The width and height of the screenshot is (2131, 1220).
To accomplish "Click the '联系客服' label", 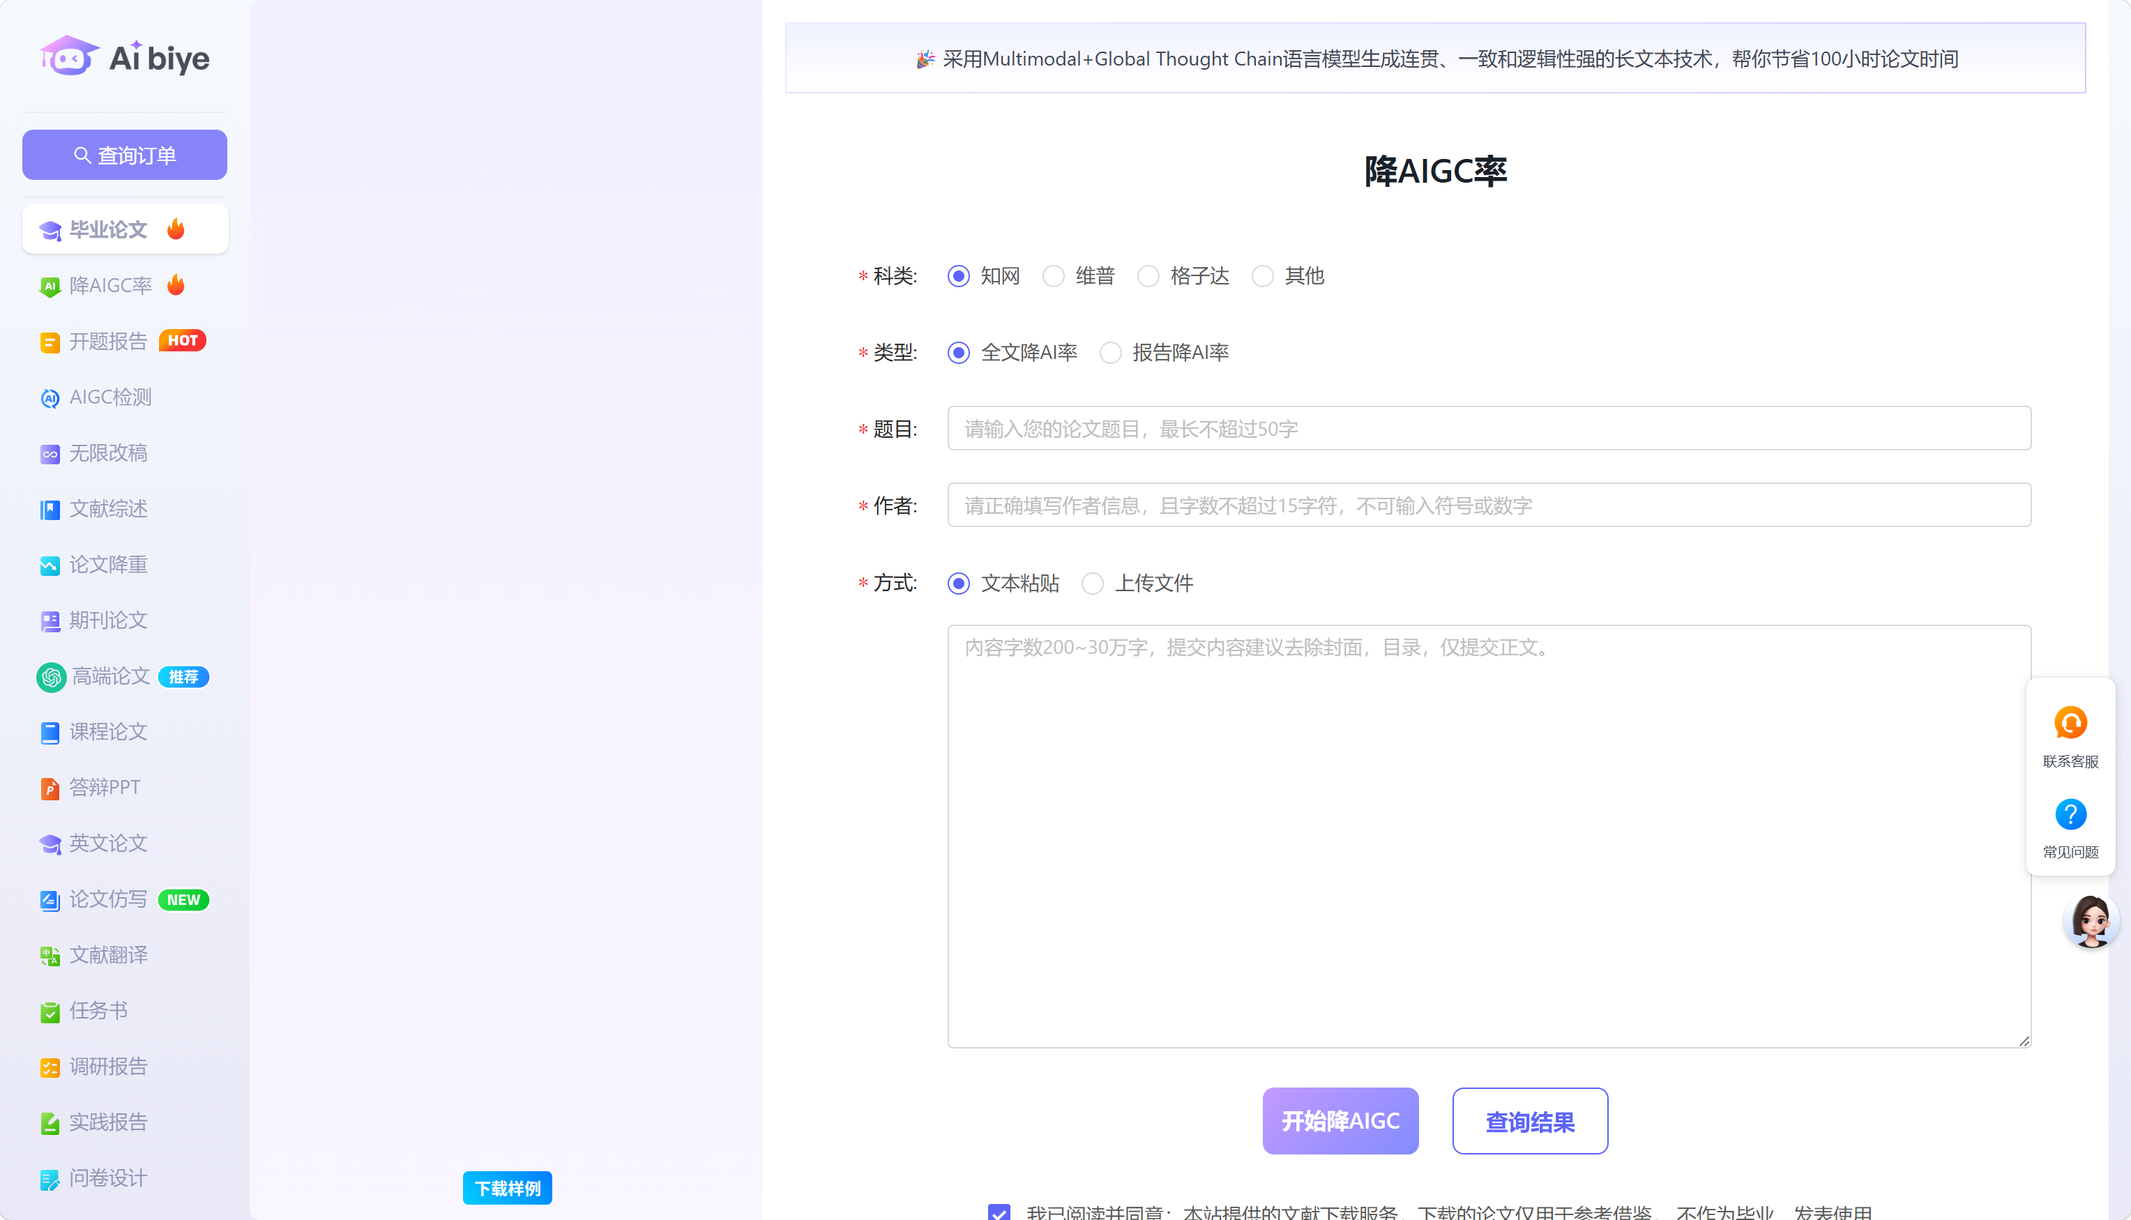I will point(2070,761).
